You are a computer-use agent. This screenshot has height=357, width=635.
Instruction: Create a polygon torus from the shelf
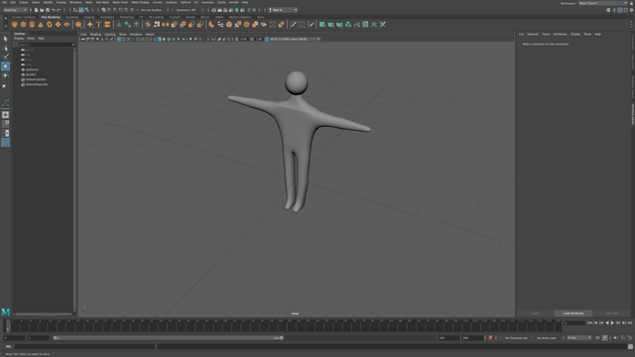50,25
